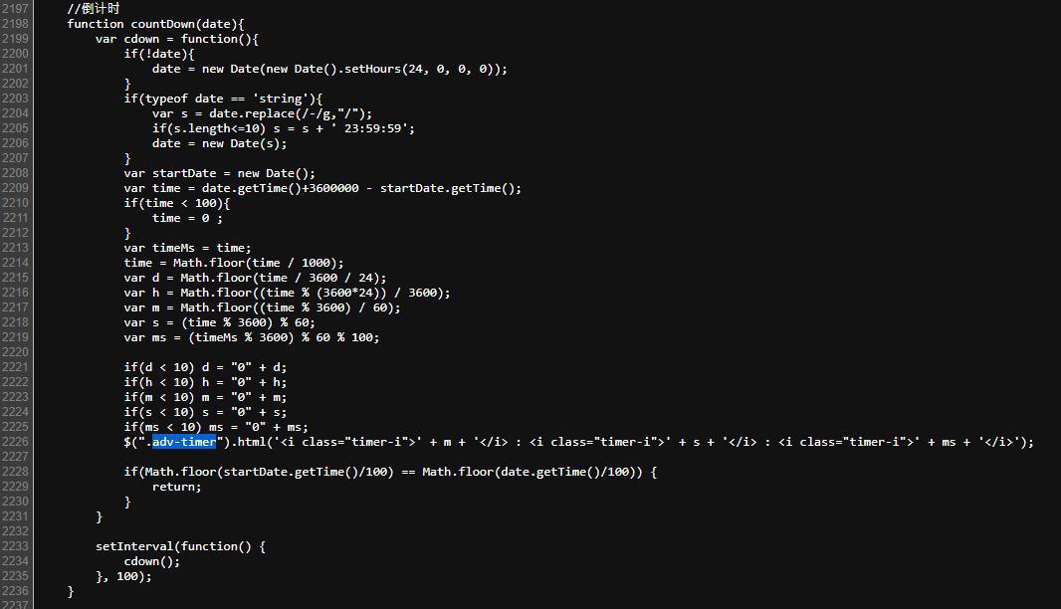Click line number 2233 in the gutter
1061x609 pixels.
(x=15, y=546)
